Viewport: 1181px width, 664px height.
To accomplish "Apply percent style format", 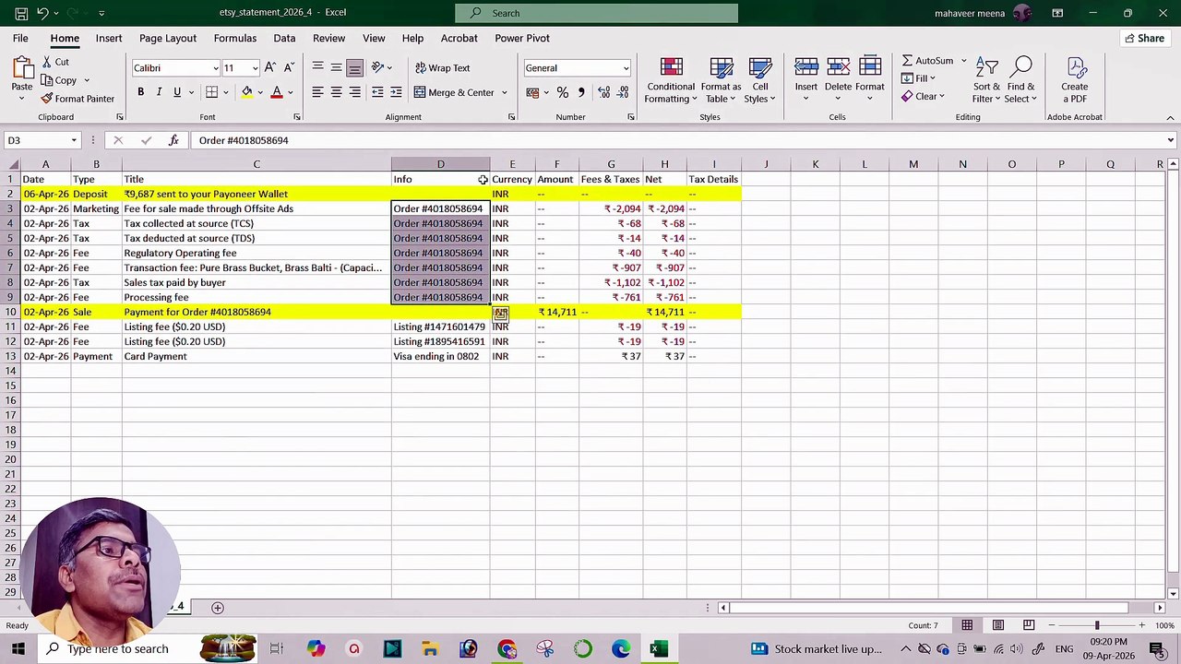I will tap(562, 92).
